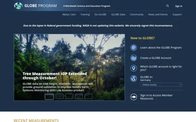Open the Do GLOBE menu
Screen dimensions: 196x122
pyautogui.click(x=100, y=14)
